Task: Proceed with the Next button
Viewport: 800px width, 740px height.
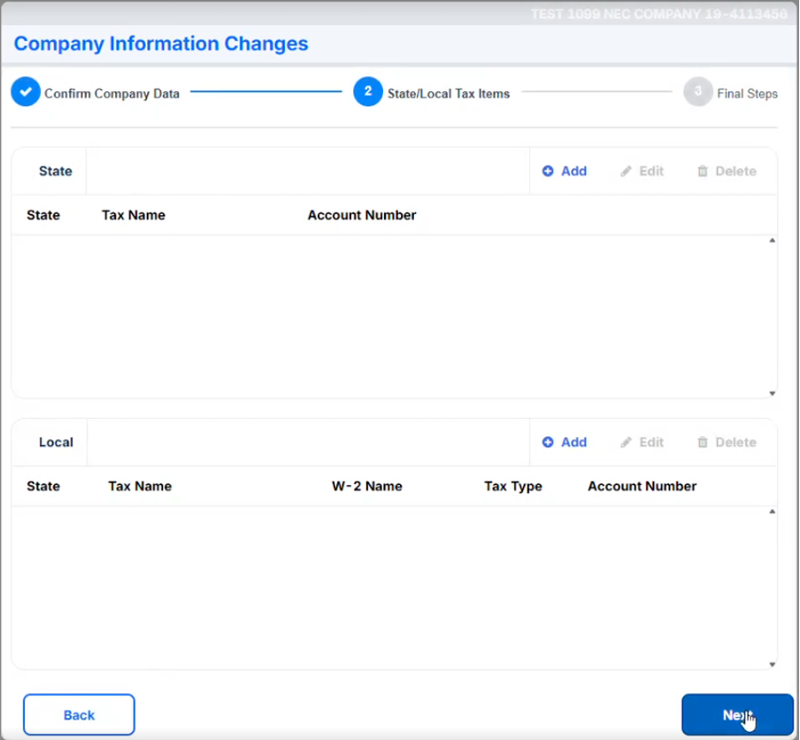Action: click(x=736, y=714)
